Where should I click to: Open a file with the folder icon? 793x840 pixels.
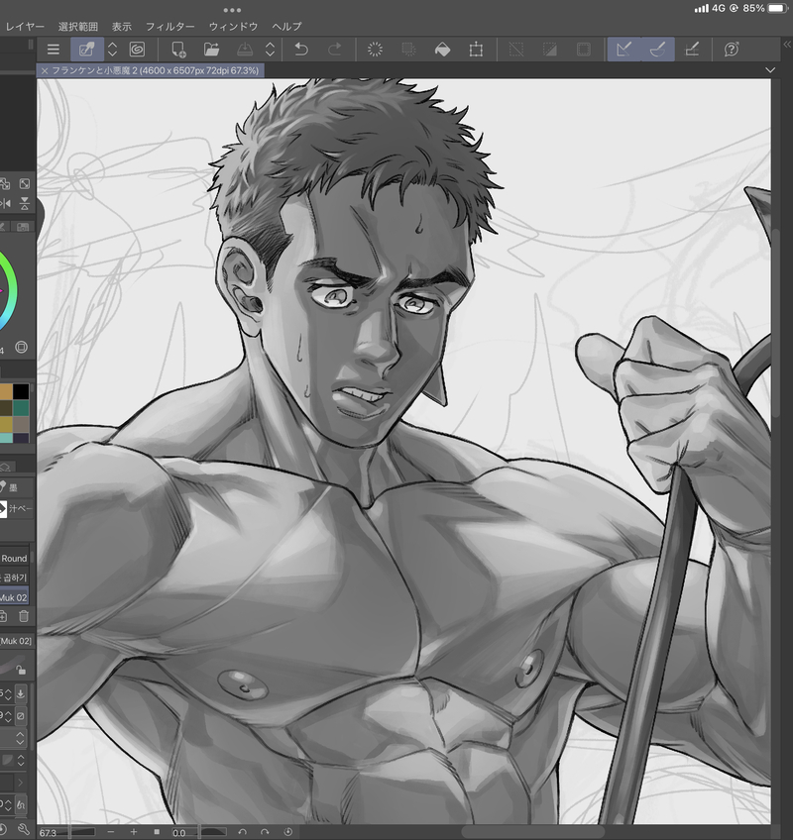(212, 50)
